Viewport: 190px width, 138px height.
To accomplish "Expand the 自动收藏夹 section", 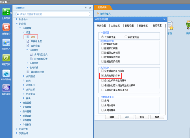I will [x=98, y=13].
